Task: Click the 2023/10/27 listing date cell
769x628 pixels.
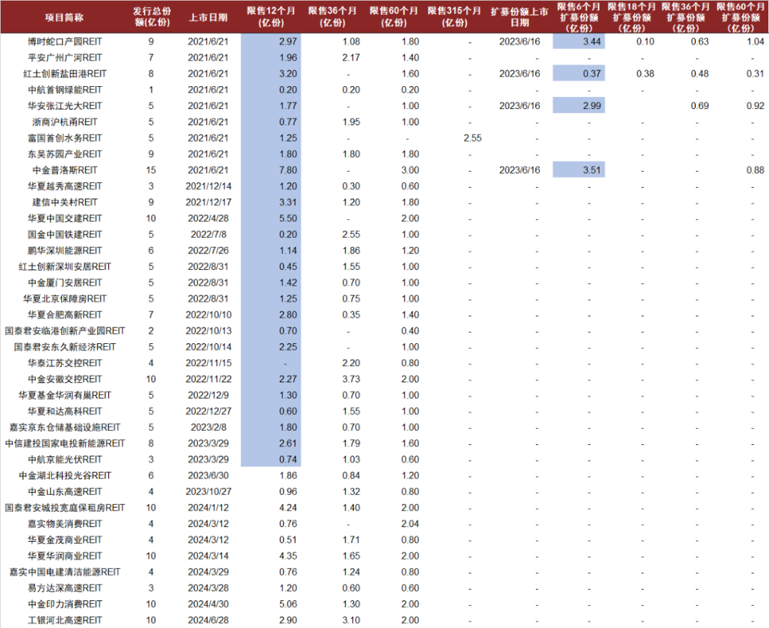Action: (x=209, y=492)
